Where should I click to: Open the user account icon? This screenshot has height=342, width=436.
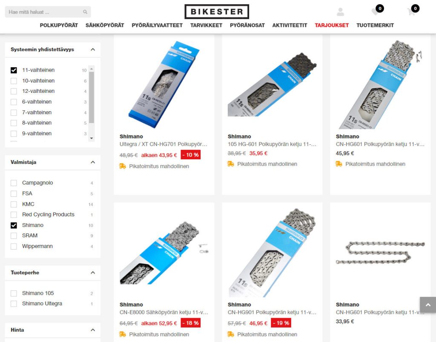coord(340,12)
